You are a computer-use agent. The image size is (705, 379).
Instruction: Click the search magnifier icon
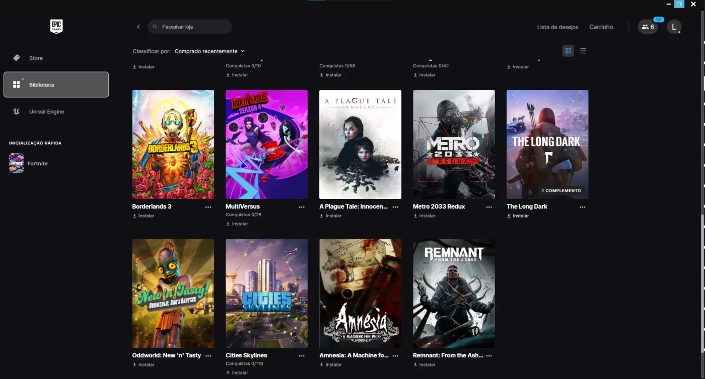point(155,27)
